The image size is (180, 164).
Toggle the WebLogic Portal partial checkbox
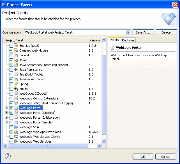[x=11, y=108]
